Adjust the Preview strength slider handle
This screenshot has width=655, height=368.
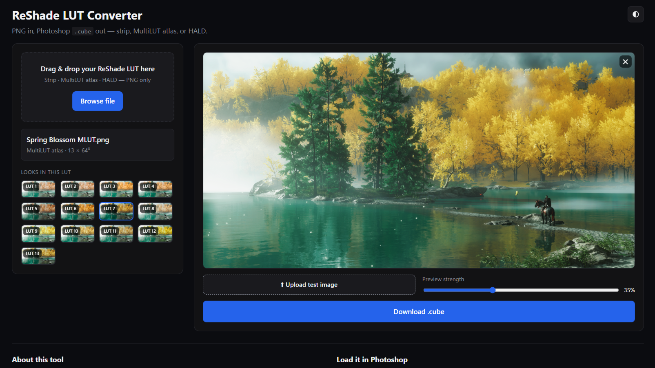[493, 290]
